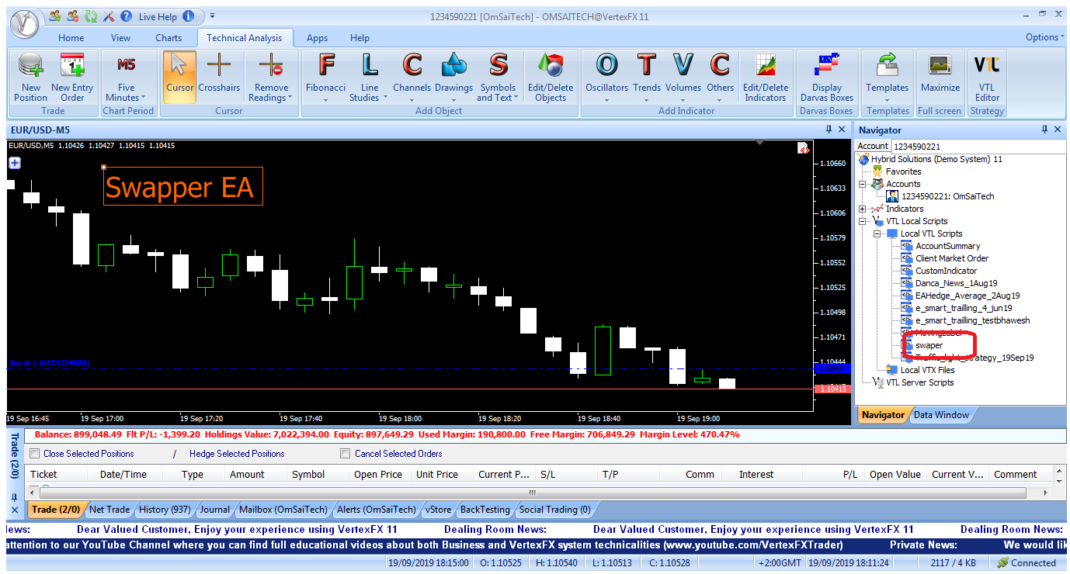Open the Options menu dropdown
Screen dimensions: 1070x574
(x=1045, y=37)
